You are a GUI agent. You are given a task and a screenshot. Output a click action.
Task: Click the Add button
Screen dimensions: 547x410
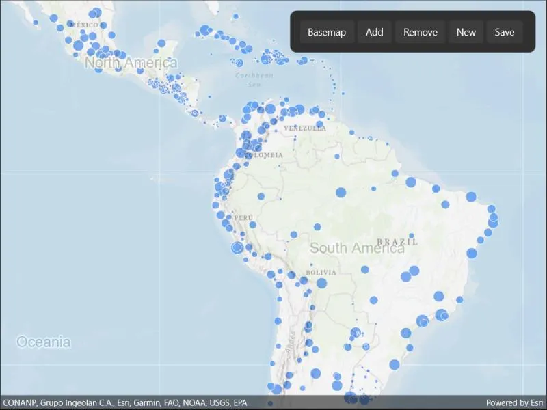(x=374, y=32)
